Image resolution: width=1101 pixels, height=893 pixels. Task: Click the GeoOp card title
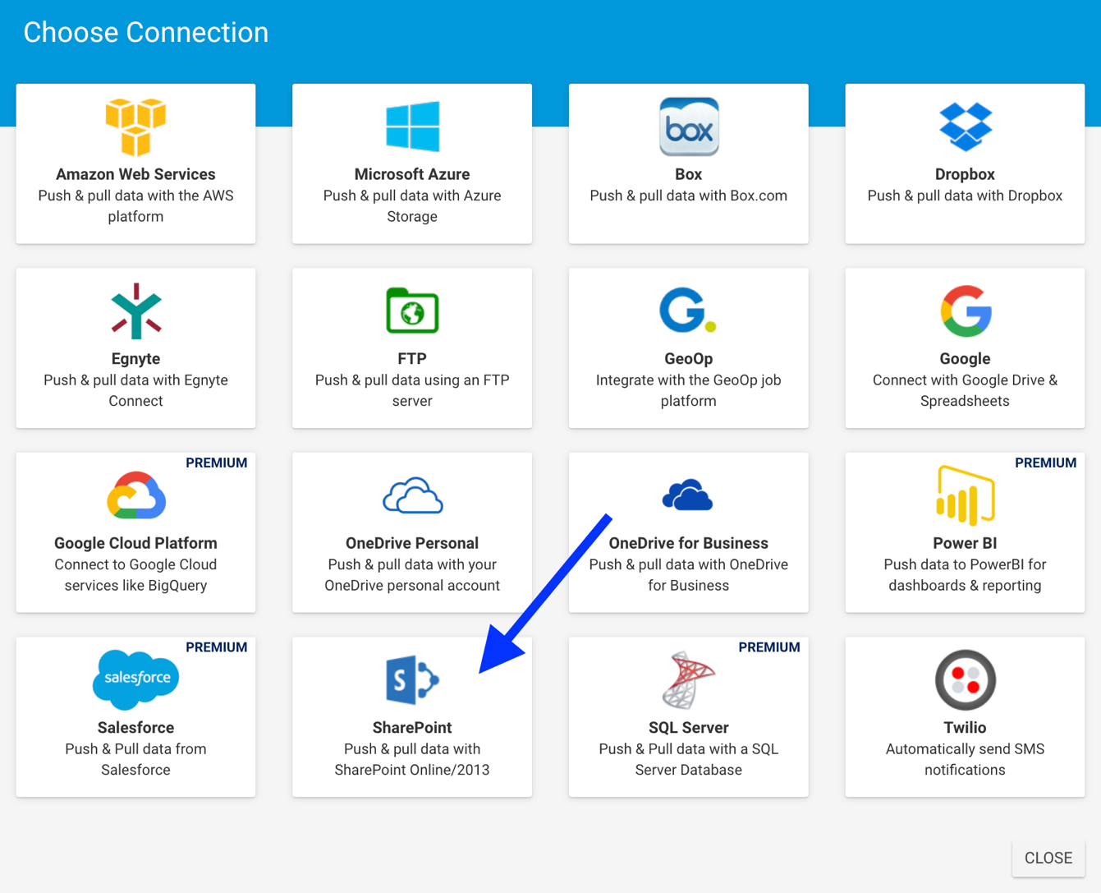(689, 359)
